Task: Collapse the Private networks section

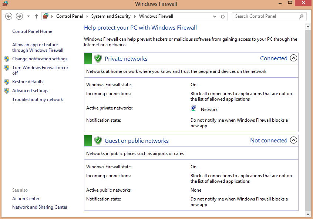Action: coord(293,58)
